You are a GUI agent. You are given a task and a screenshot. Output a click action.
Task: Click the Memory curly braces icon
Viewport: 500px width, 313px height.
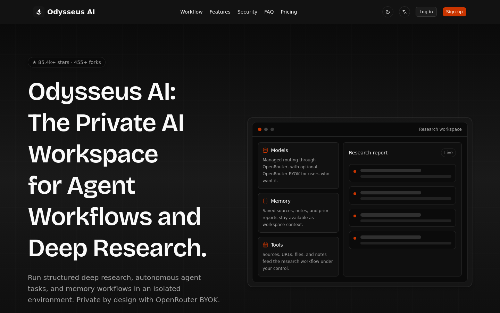pyautogui.click(x=265, y=201)
